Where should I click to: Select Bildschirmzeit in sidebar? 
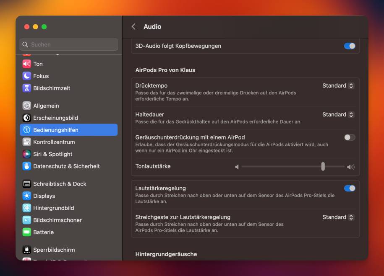coord(68,88)
